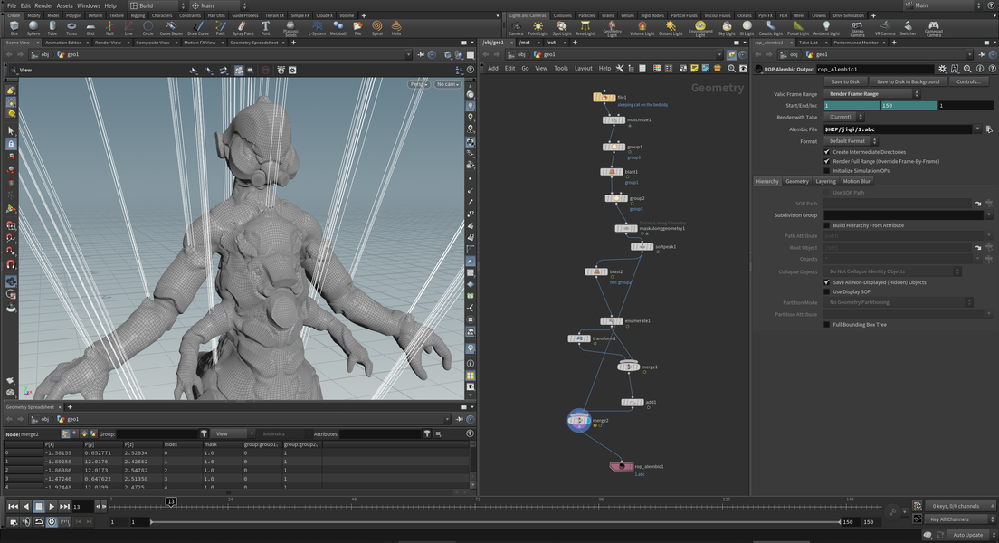Create a Camera from the shelf
The image size is (999, 543).
(x=515, y=27)
